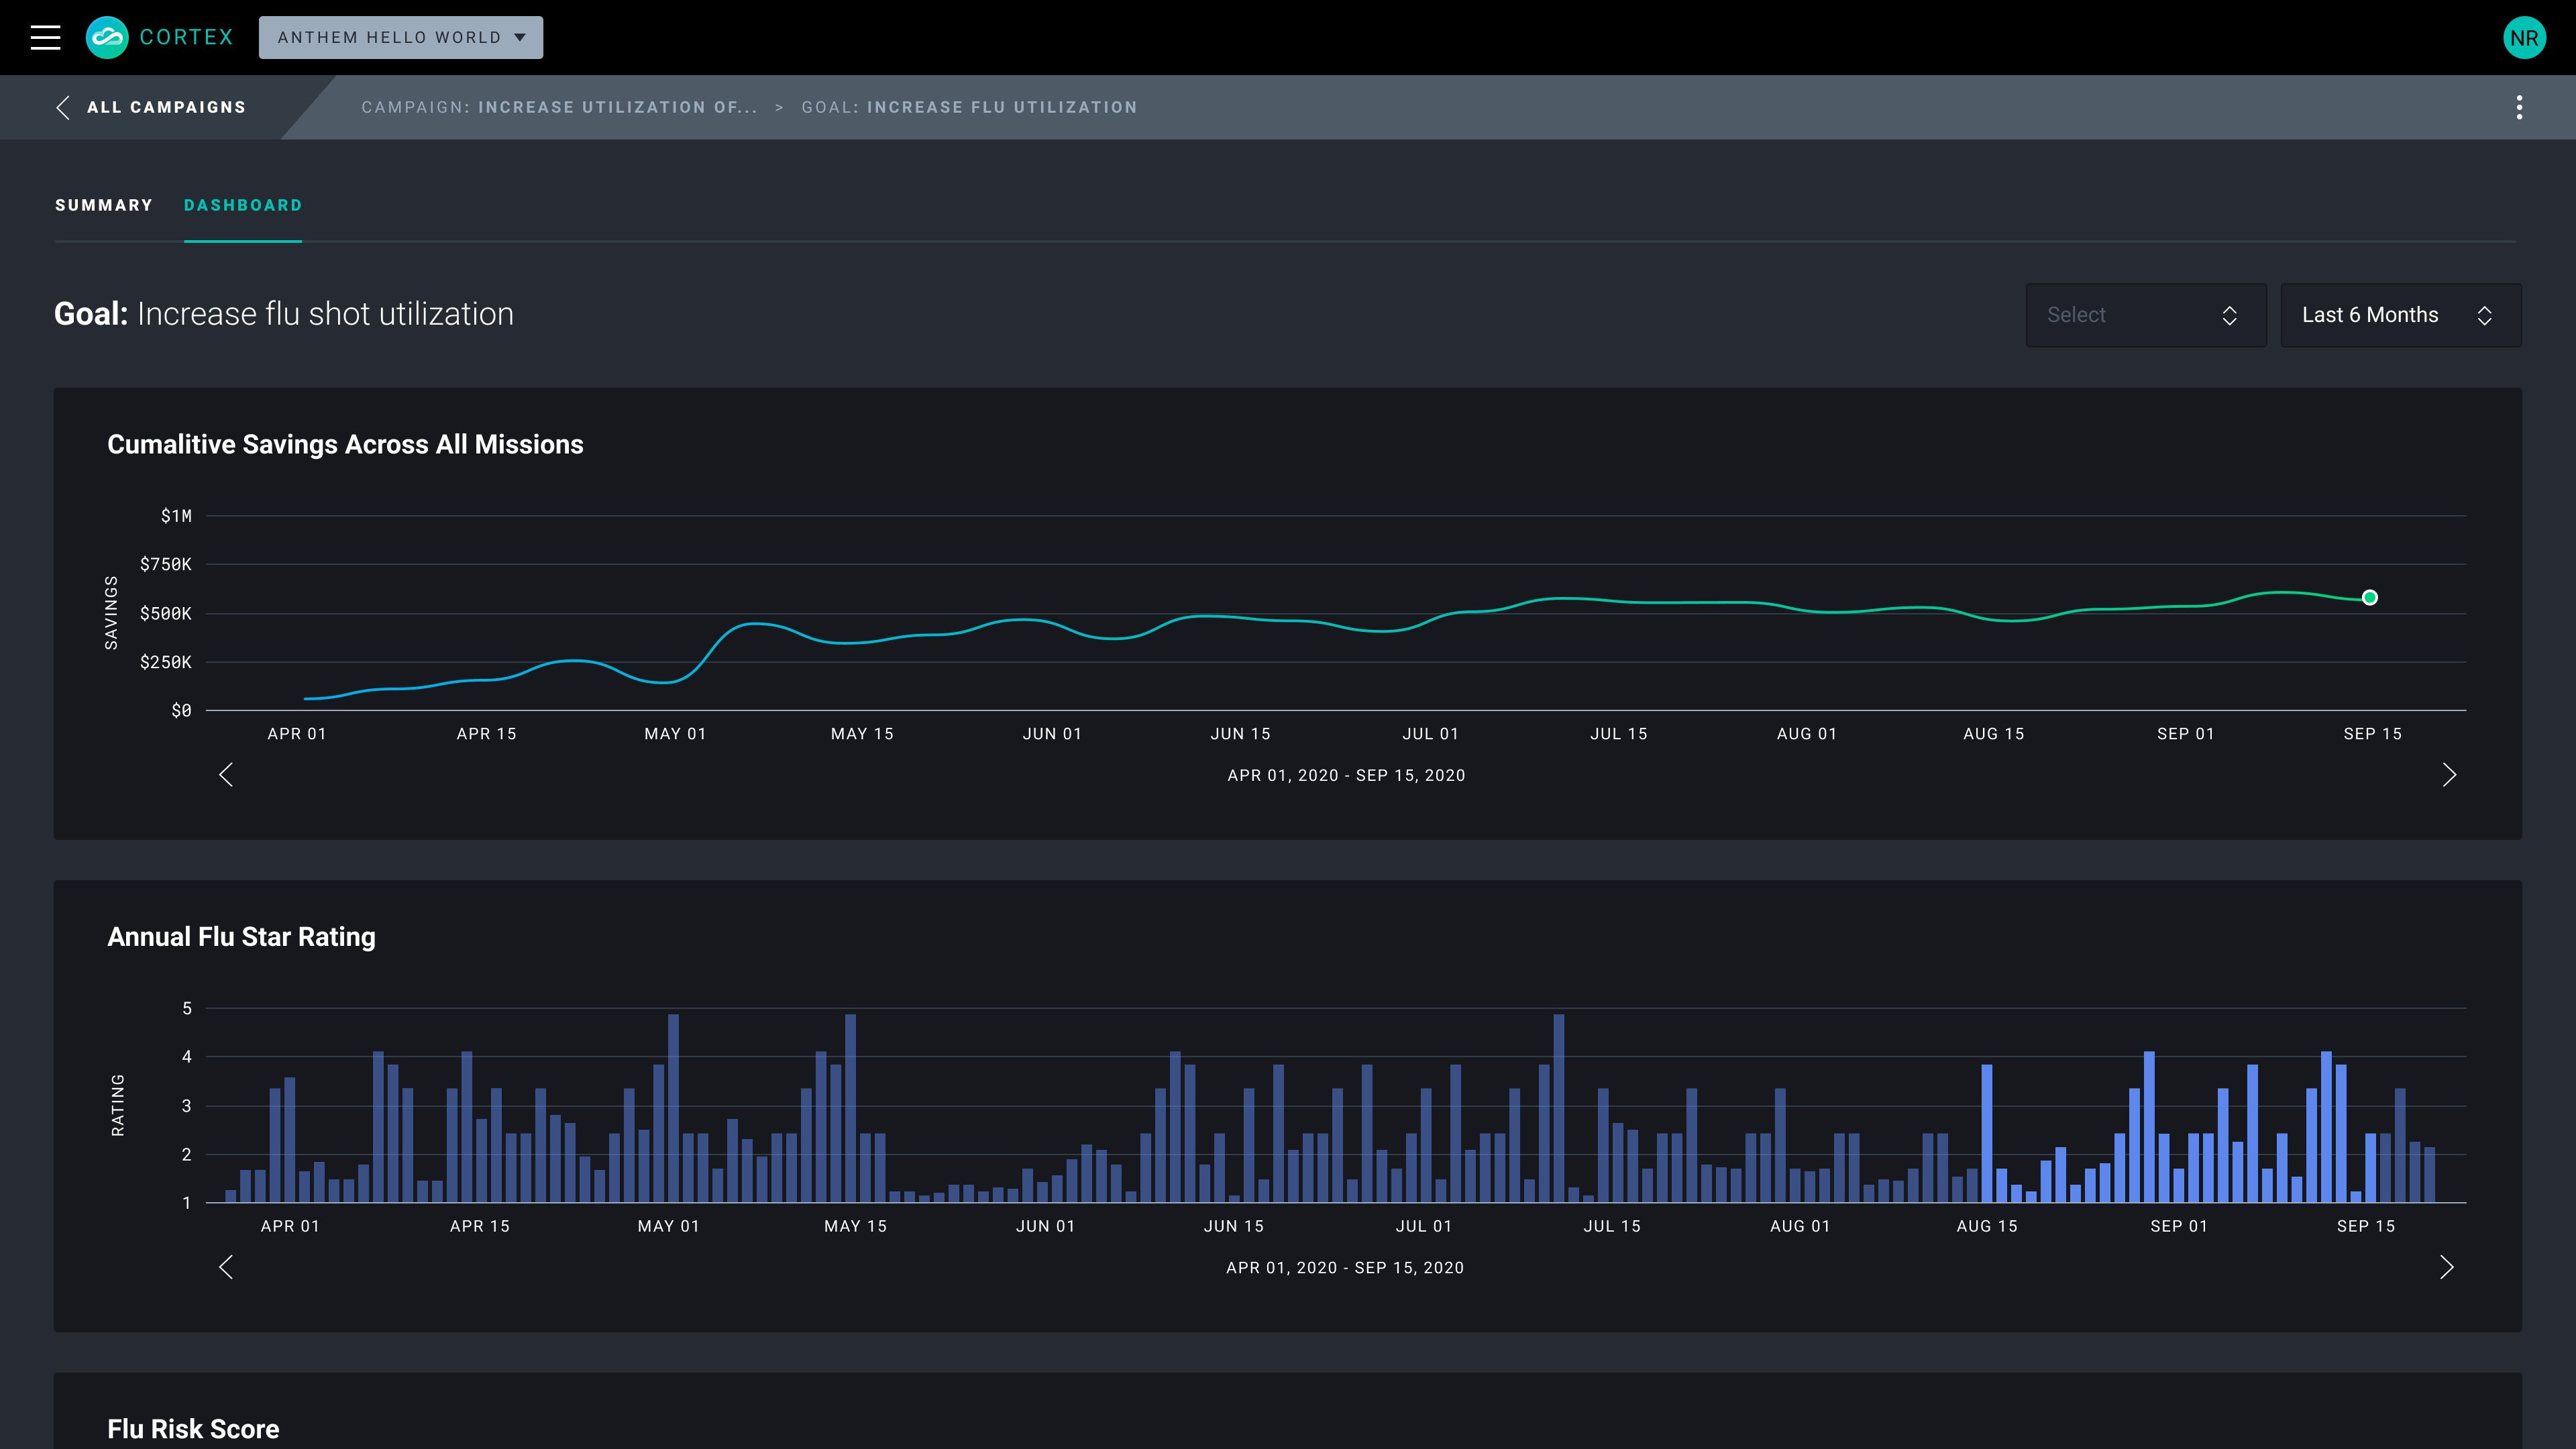
Task: Open the hamburger navigation menu
Action: coord(45,38)
